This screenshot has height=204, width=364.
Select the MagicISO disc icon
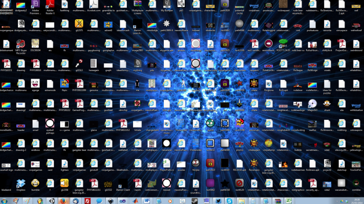tap(312, 104)
